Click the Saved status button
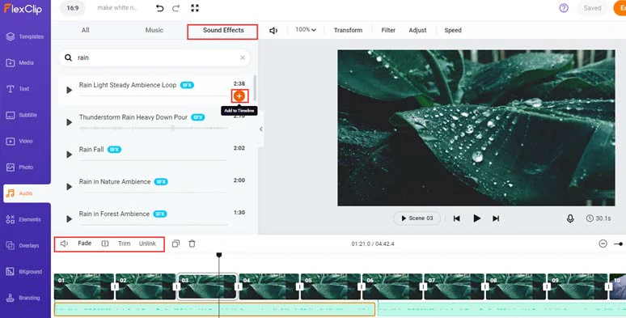The height and width of the screenshot is (318, 626). tap(592, 8)
